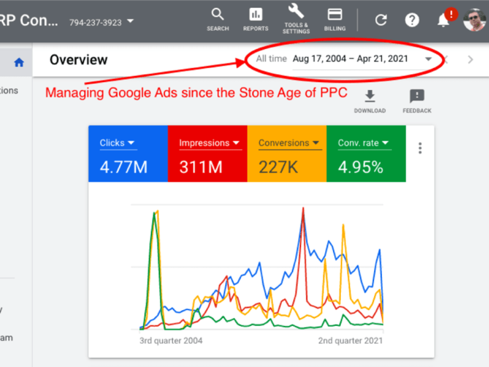489x367 pixels.
Task: Refresh the account data
Action: (381, 20)
